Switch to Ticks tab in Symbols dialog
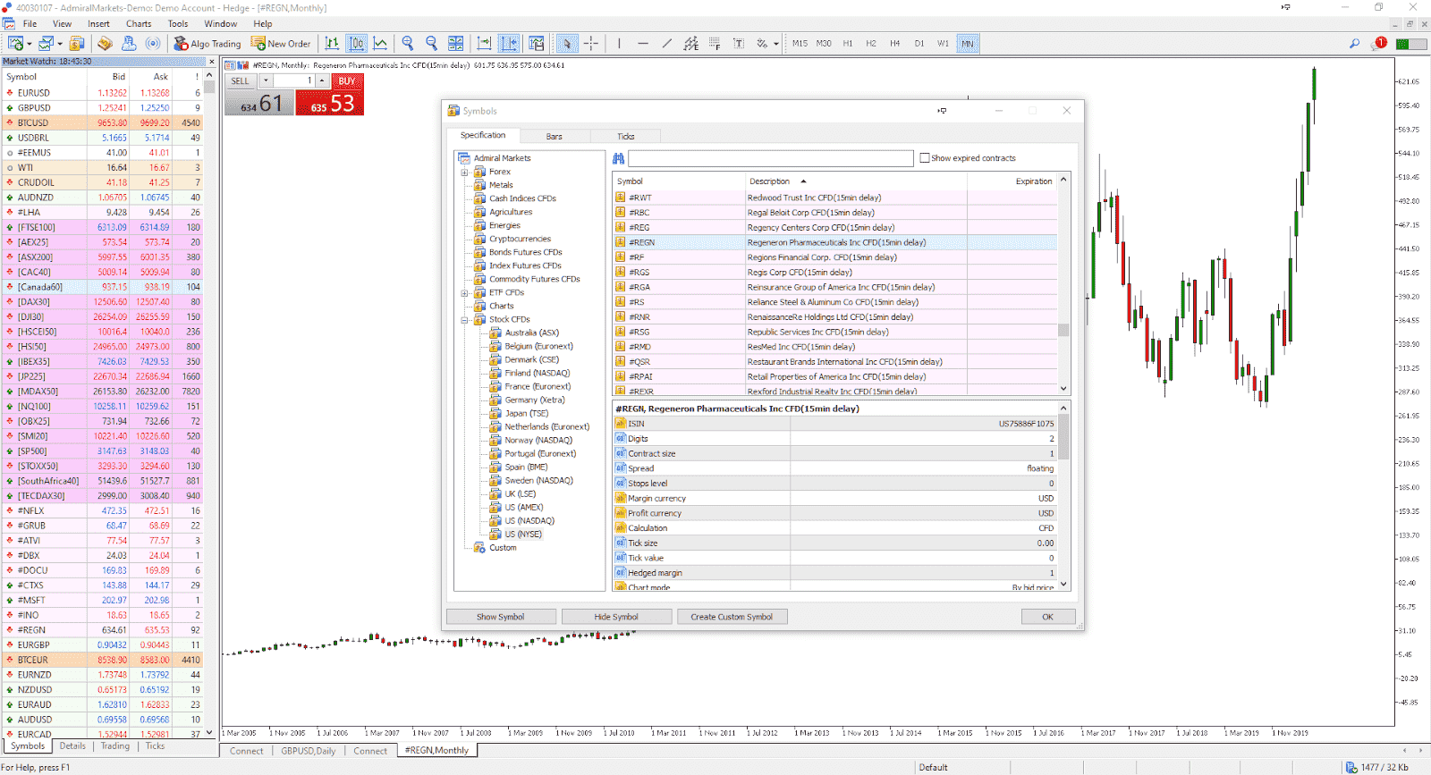The width and height of the screenshot is (1431, 775). tap(626, 136)
